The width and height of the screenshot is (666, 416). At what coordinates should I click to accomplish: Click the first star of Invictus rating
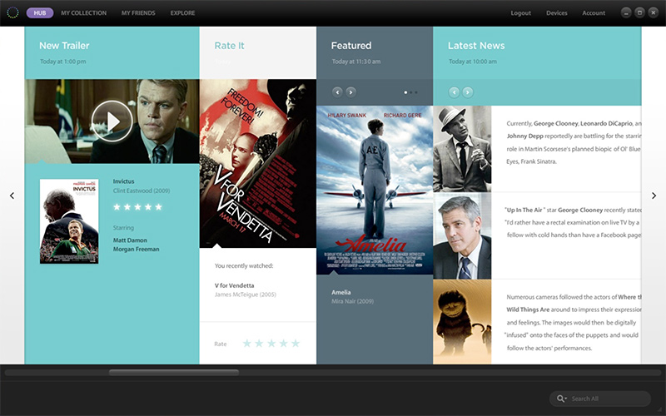point(117,206)
